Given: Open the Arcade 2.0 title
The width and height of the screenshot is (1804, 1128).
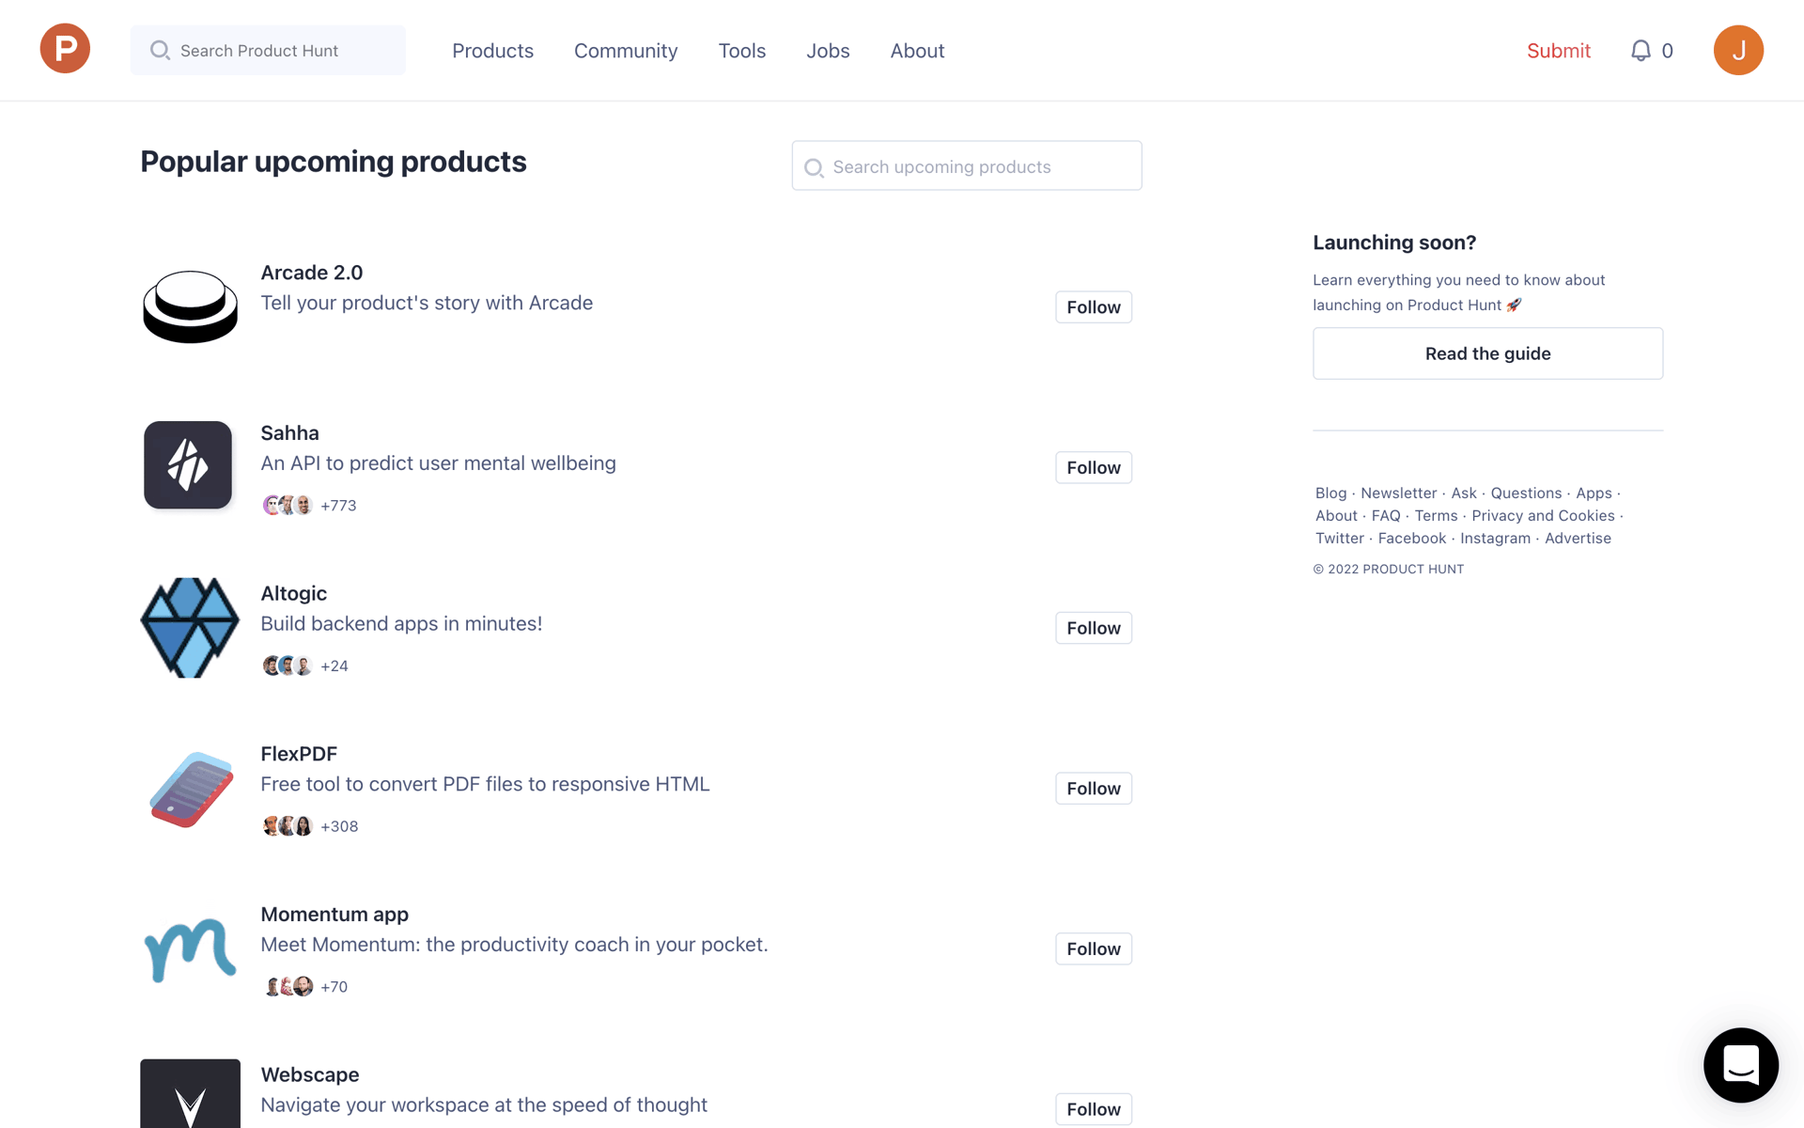Looking at the screenshot, I should 311,273.
